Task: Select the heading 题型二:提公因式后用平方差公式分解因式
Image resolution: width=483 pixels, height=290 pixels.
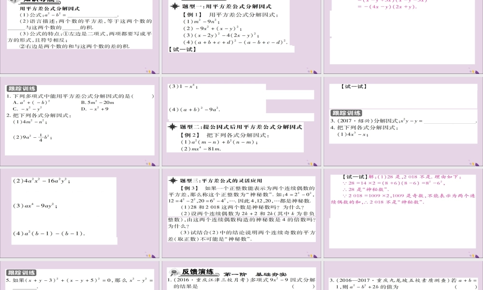Action: (241, 127)
